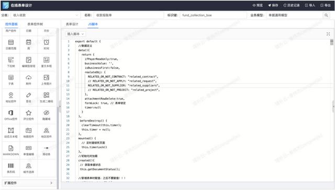335x190 pixels.
Task: Select the 地区控件 region control
Action: click(47, 133)
